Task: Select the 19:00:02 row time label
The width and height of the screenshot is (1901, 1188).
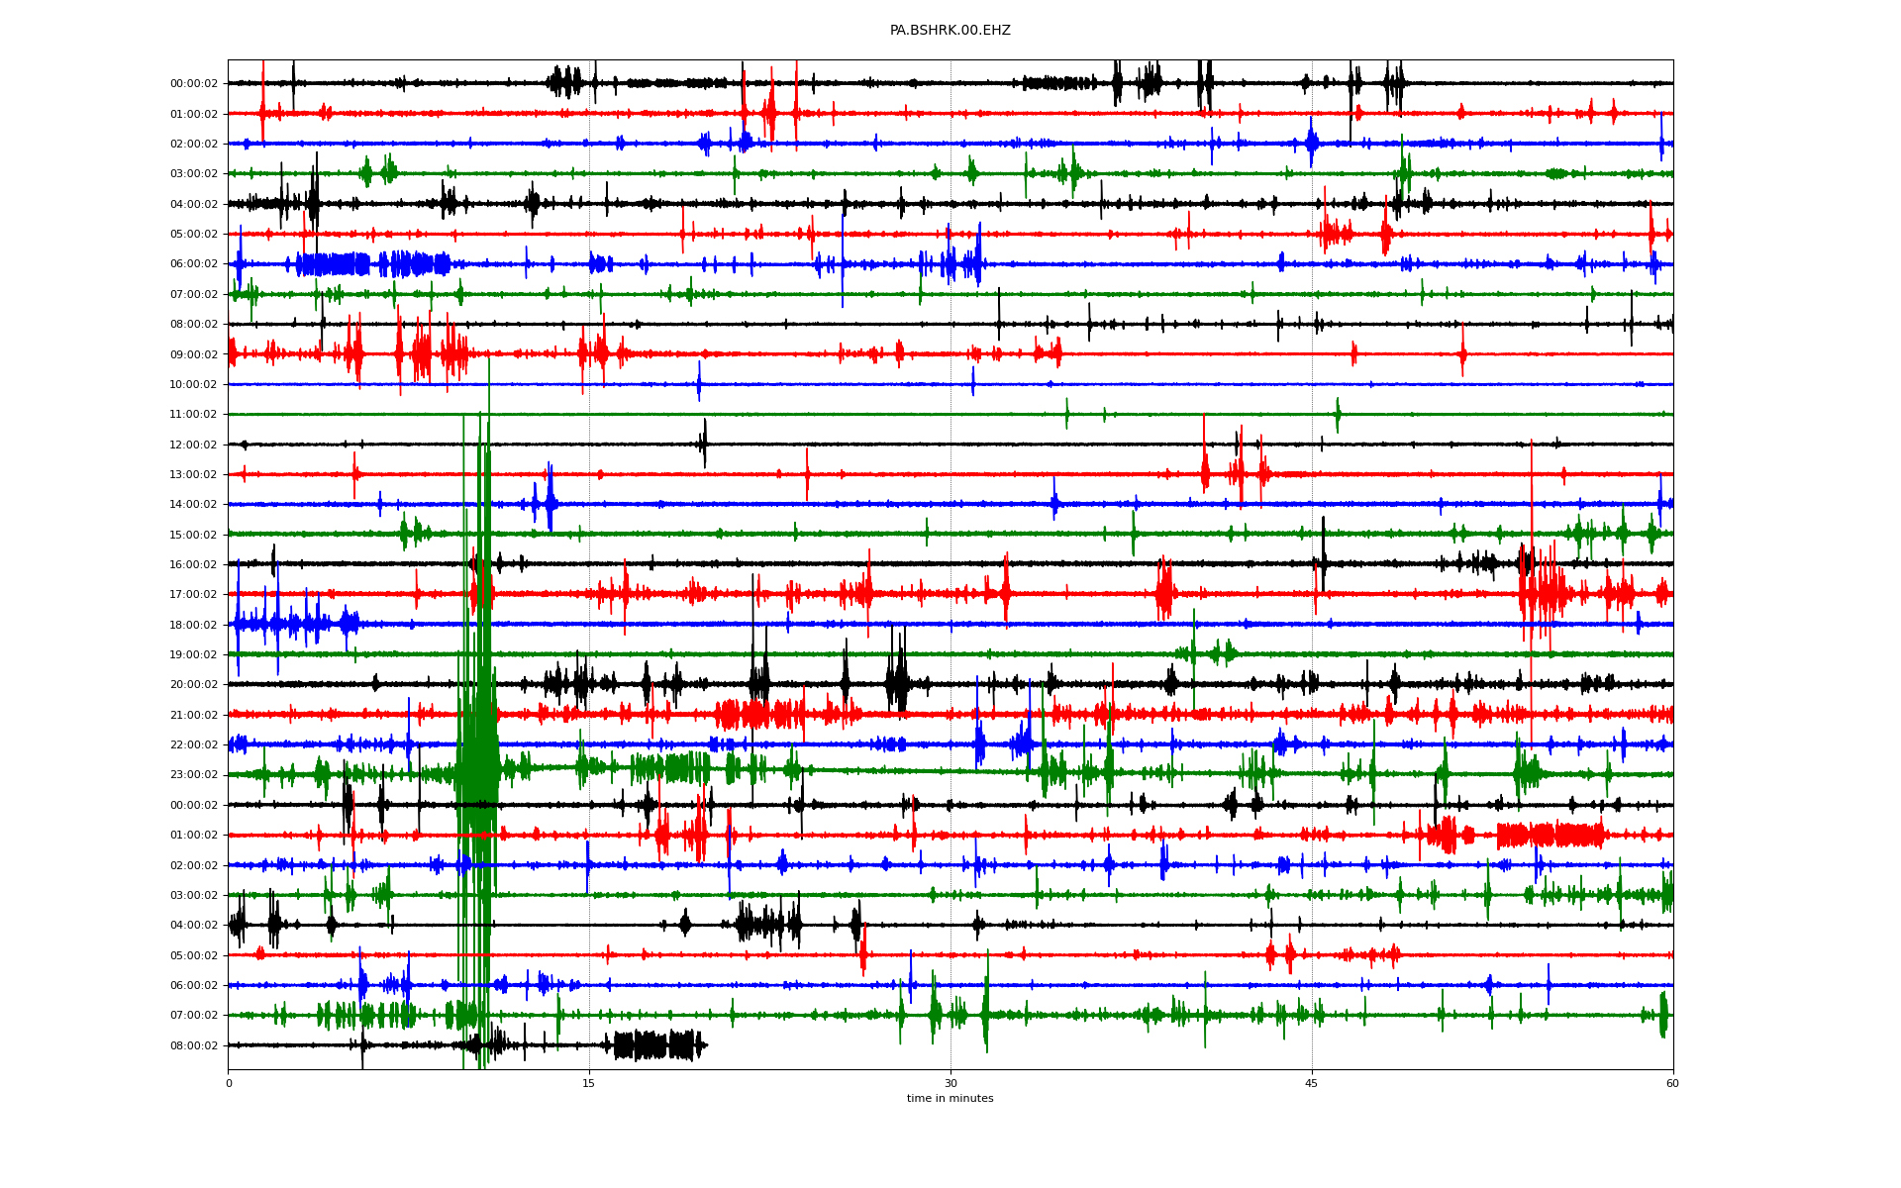Action: [x=194, y=654]
